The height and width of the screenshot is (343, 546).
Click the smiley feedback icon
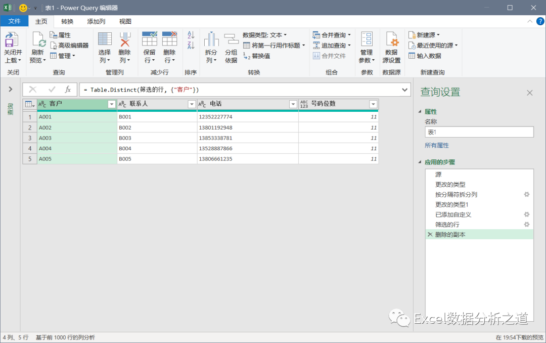(x=23, y=8)
